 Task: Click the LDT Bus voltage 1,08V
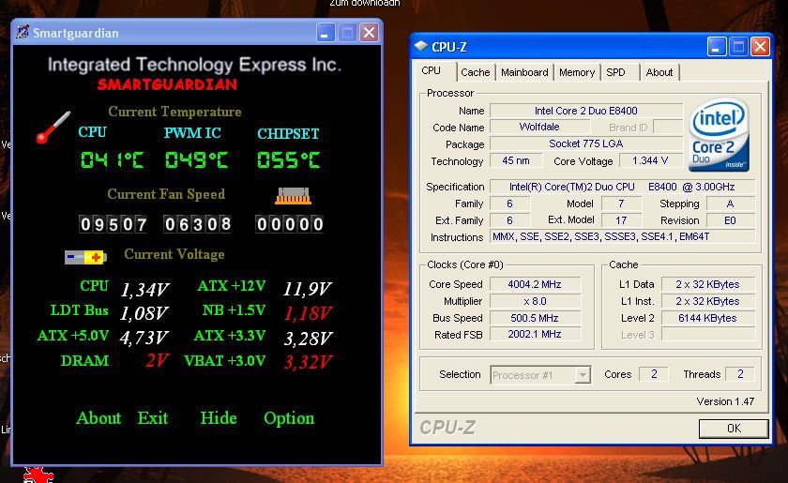pyautogui.click(x=144, y=313)
